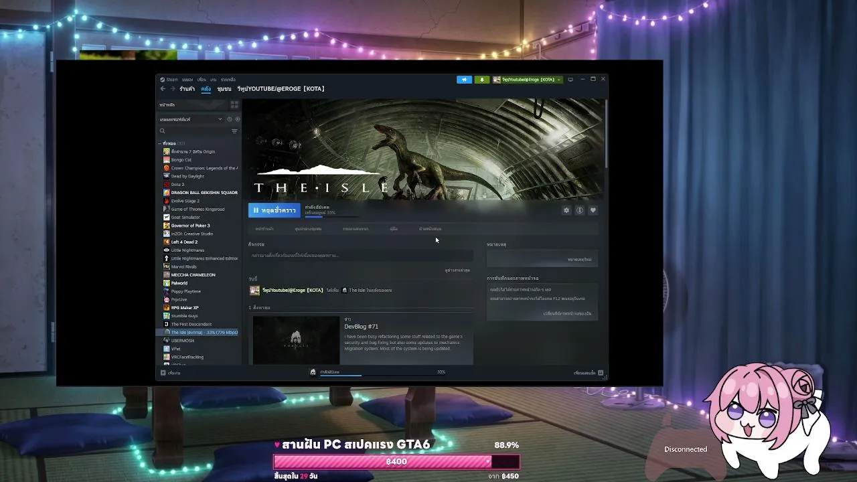Image resolution: width=857 pixels, height=482 pixels.
Task: Add The Isle to favorites with heart
Action: (x=593, y=210)
